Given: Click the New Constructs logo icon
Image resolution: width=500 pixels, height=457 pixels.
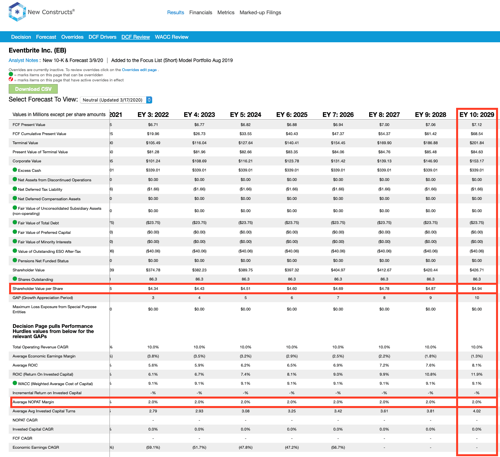Looking at the screenshot, I should click(x=17, y=12).
